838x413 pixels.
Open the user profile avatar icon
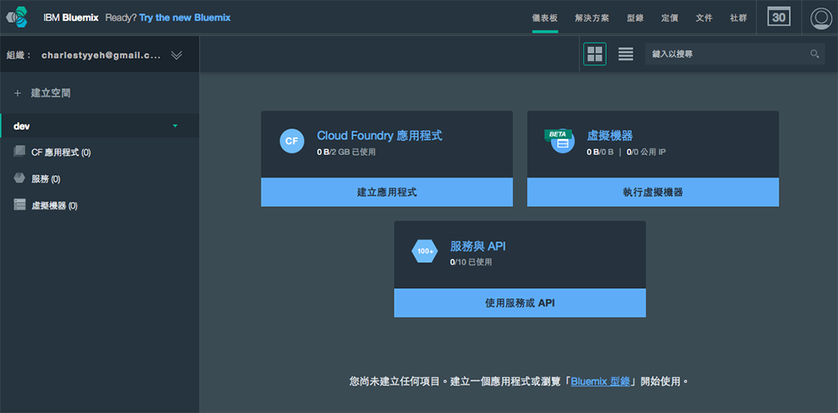click(820, 18)
